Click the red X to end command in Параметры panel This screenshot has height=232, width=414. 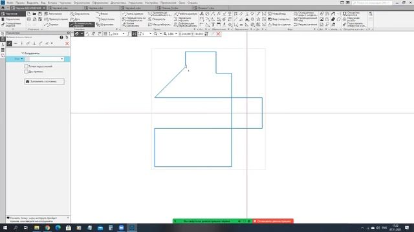[x=67, y=43]
